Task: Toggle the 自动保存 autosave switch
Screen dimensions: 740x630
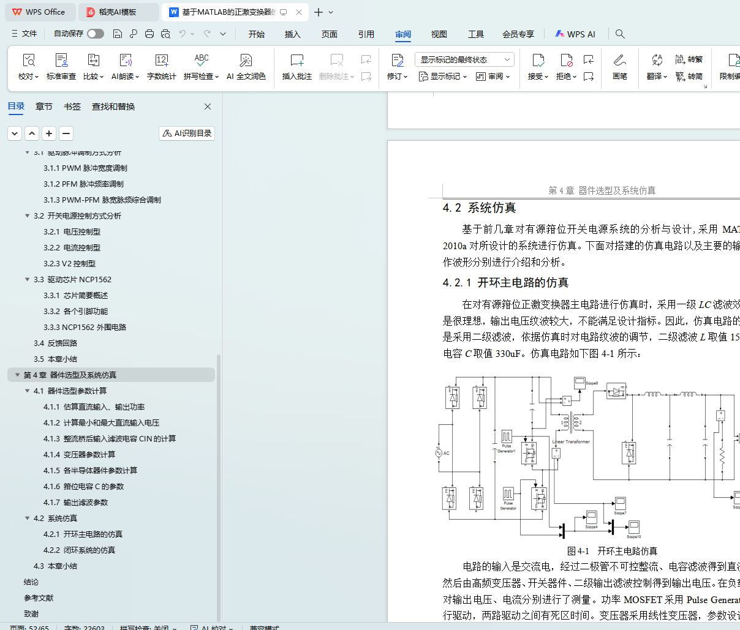Action: 95,34
